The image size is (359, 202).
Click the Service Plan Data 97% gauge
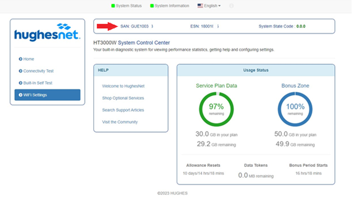[216, 109]
